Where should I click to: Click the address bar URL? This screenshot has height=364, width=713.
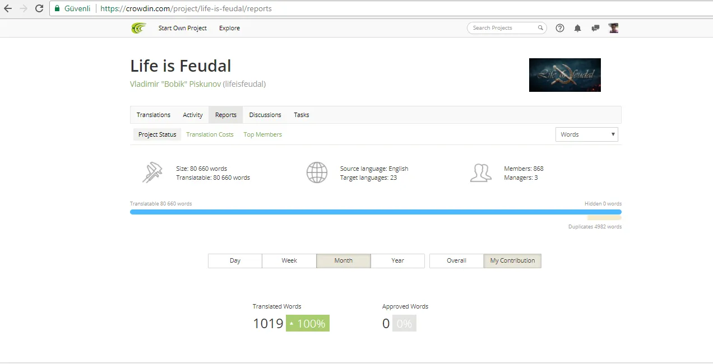186,8
